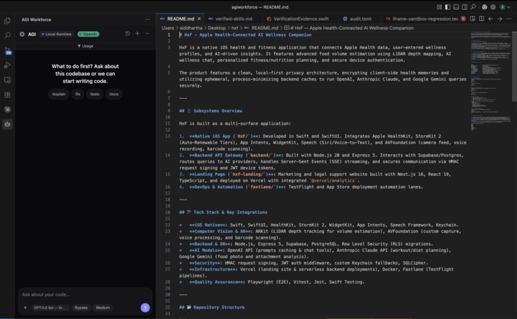This screenshot has width=517, height=319.
Task: Open the Manage gear in title bar
Action: (x=493, y=7)
